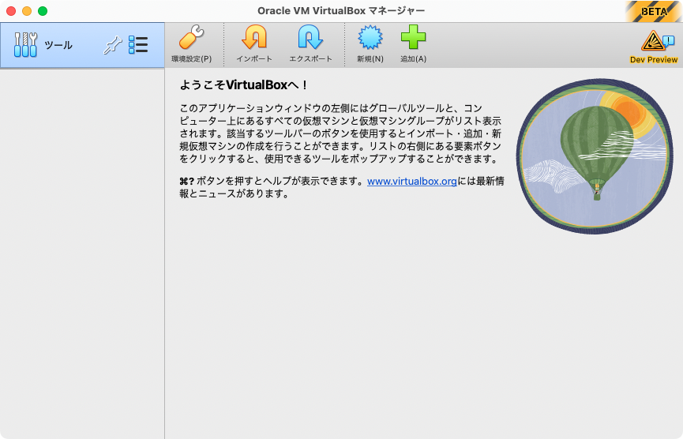
Task: Click the pin icon next to ツール
Action: tap(112, 45)
